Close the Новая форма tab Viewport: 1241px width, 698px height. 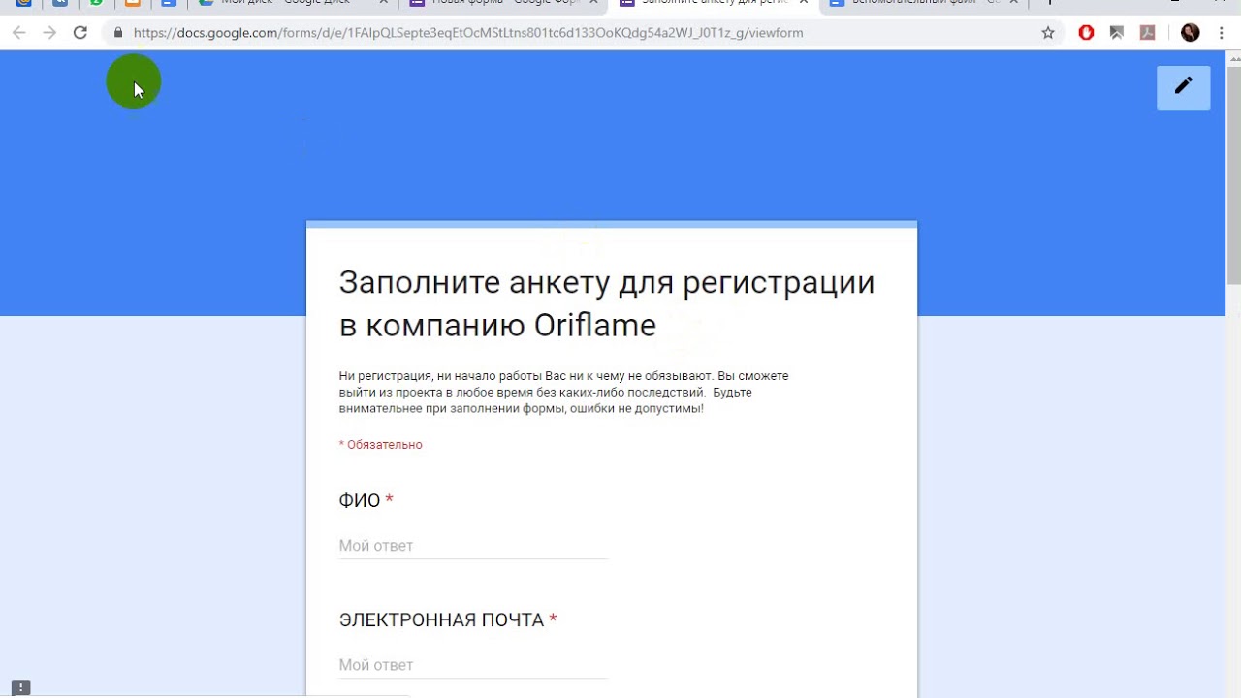(593, 3)
